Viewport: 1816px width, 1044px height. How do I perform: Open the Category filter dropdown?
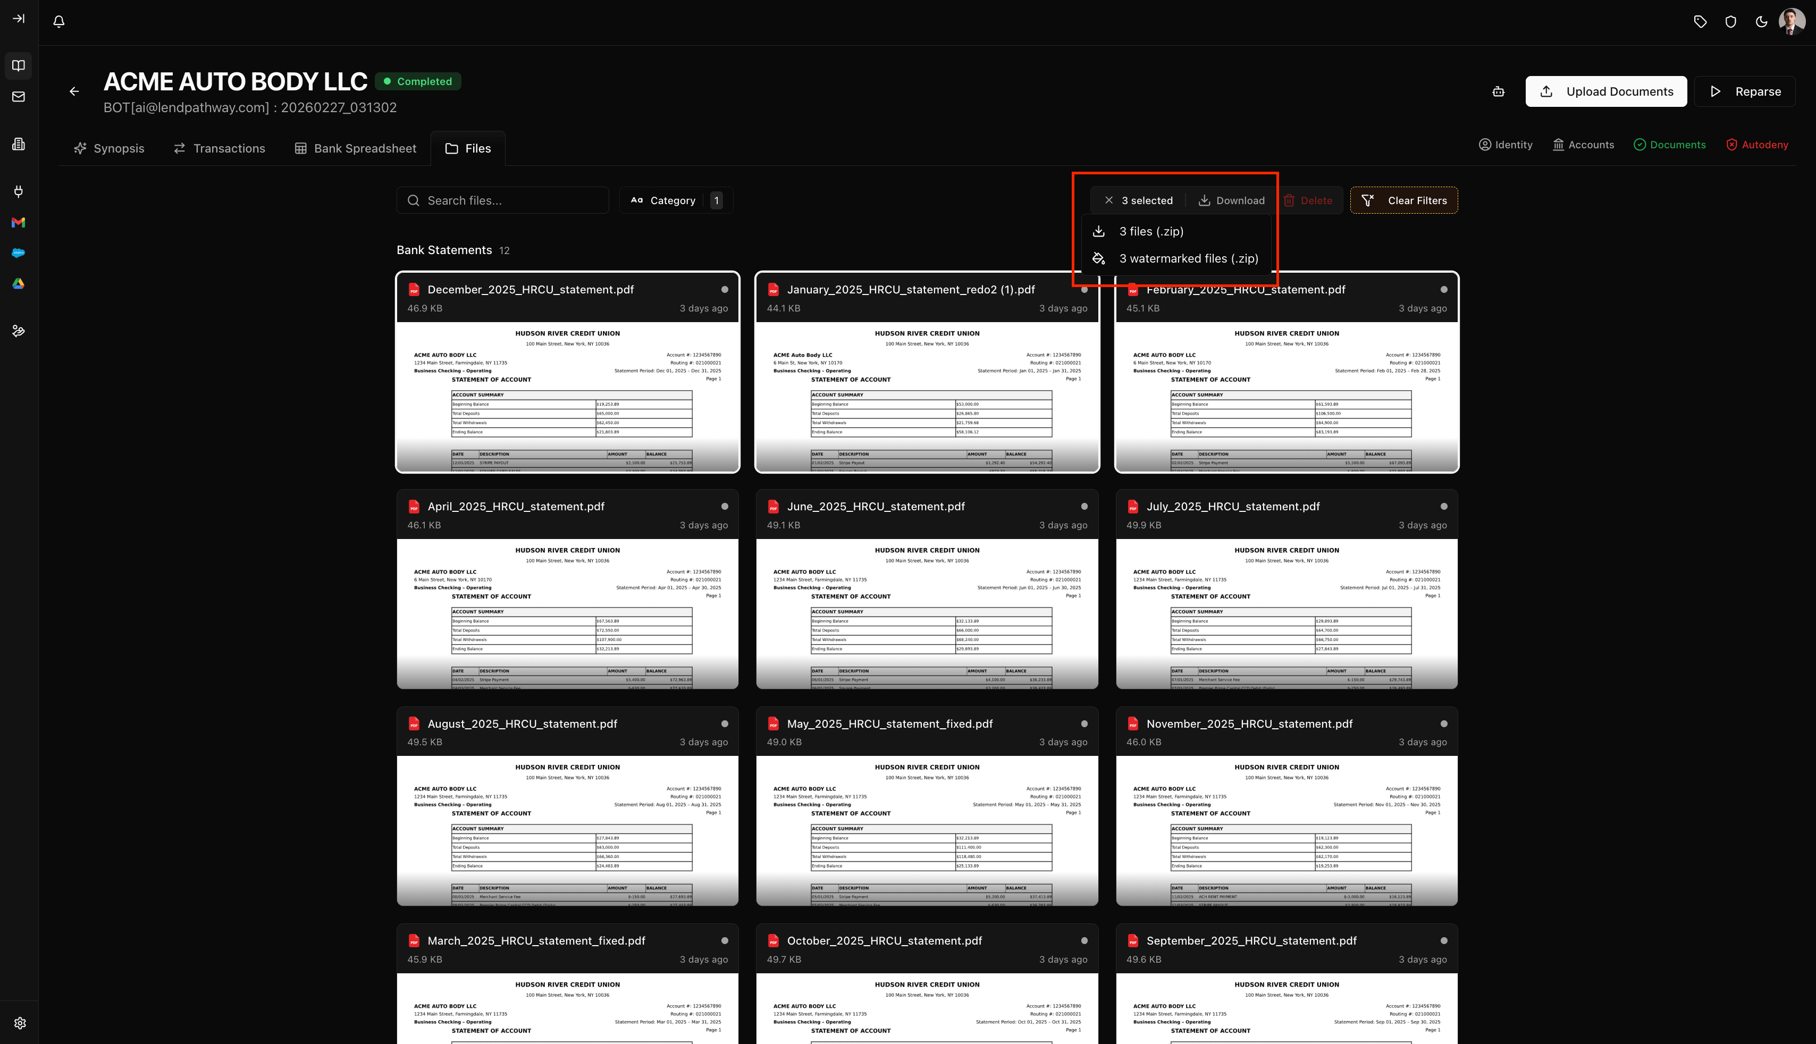tap(676, 201)
